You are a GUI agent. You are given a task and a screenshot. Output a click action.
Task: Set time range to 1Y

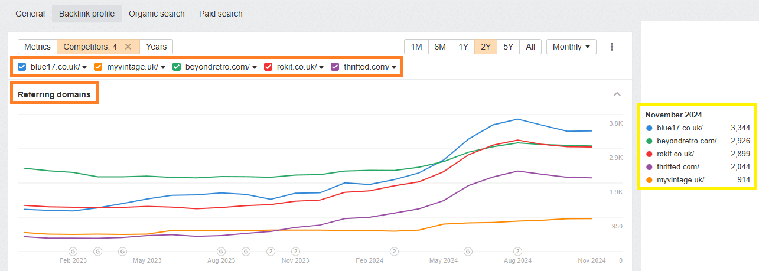(463, 47)
